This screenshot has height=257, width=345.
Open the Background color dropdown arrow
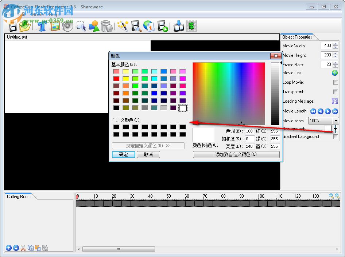click(x=336, y=129)
